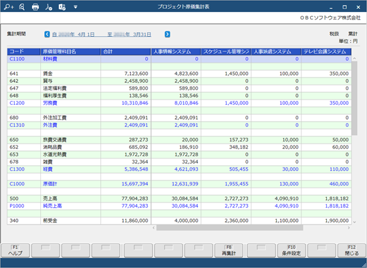Screen dimensions: 367x268
Task: Select the C1000 原価計 total row
Action: tap(179, 184)
